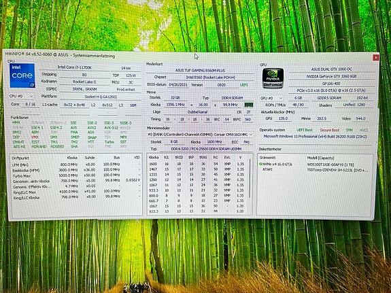Image resolution: width=391 pixels, height=293 pixels.
Task: Click the BIOS date 04/26/2021 field
Action: [x=177, y=85]
